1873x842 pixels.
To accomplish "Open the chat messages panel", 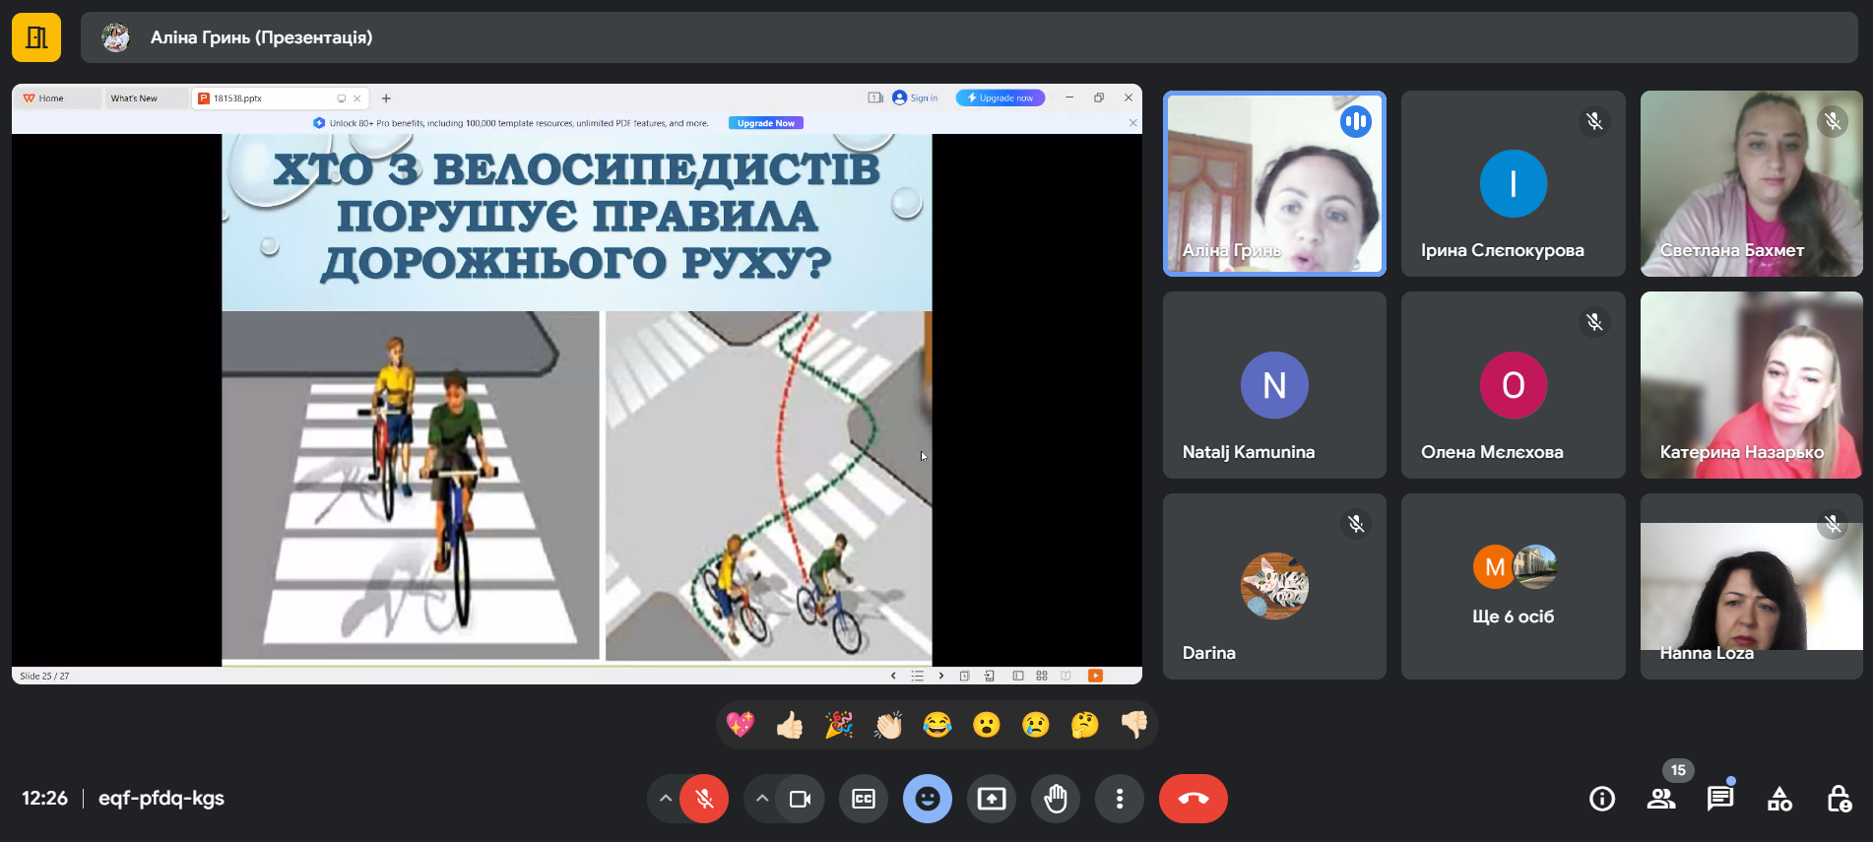I will tap(1720, 799).
